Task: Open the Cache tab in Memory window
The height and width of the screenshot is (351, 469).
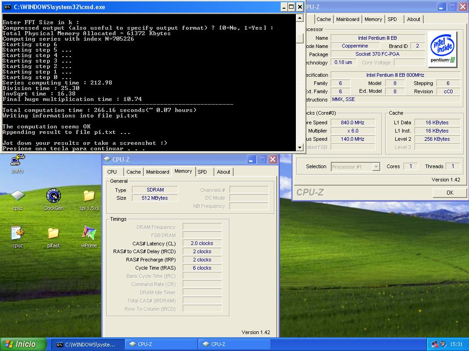Action: pyautogui.click(x=133, y=172)
